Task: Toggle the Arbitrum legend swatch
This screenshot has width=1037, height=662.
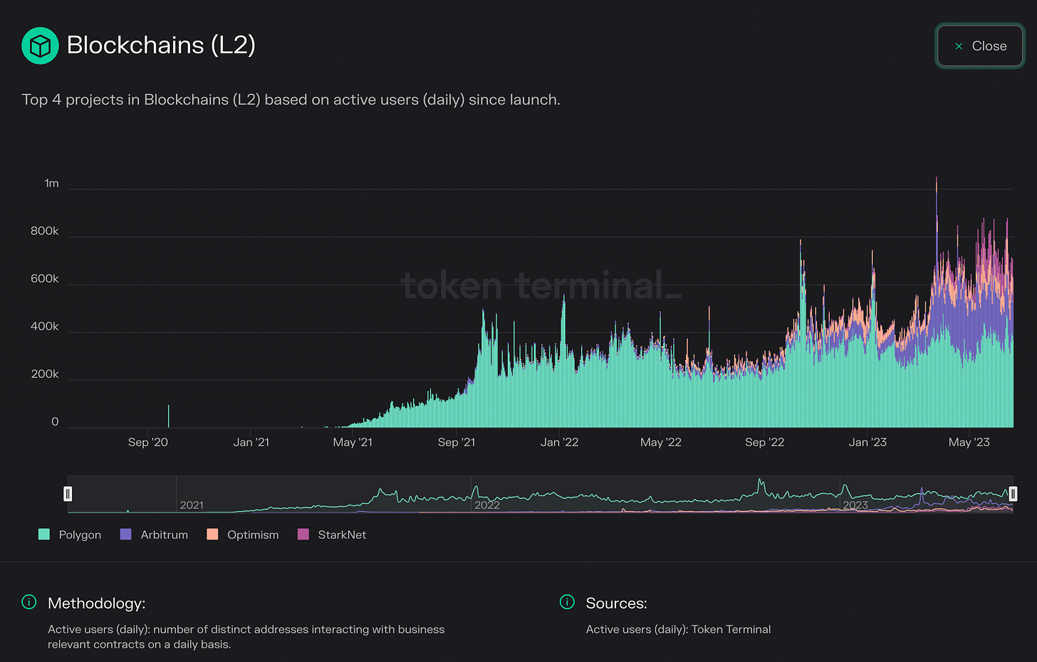Action: point(126,534)
